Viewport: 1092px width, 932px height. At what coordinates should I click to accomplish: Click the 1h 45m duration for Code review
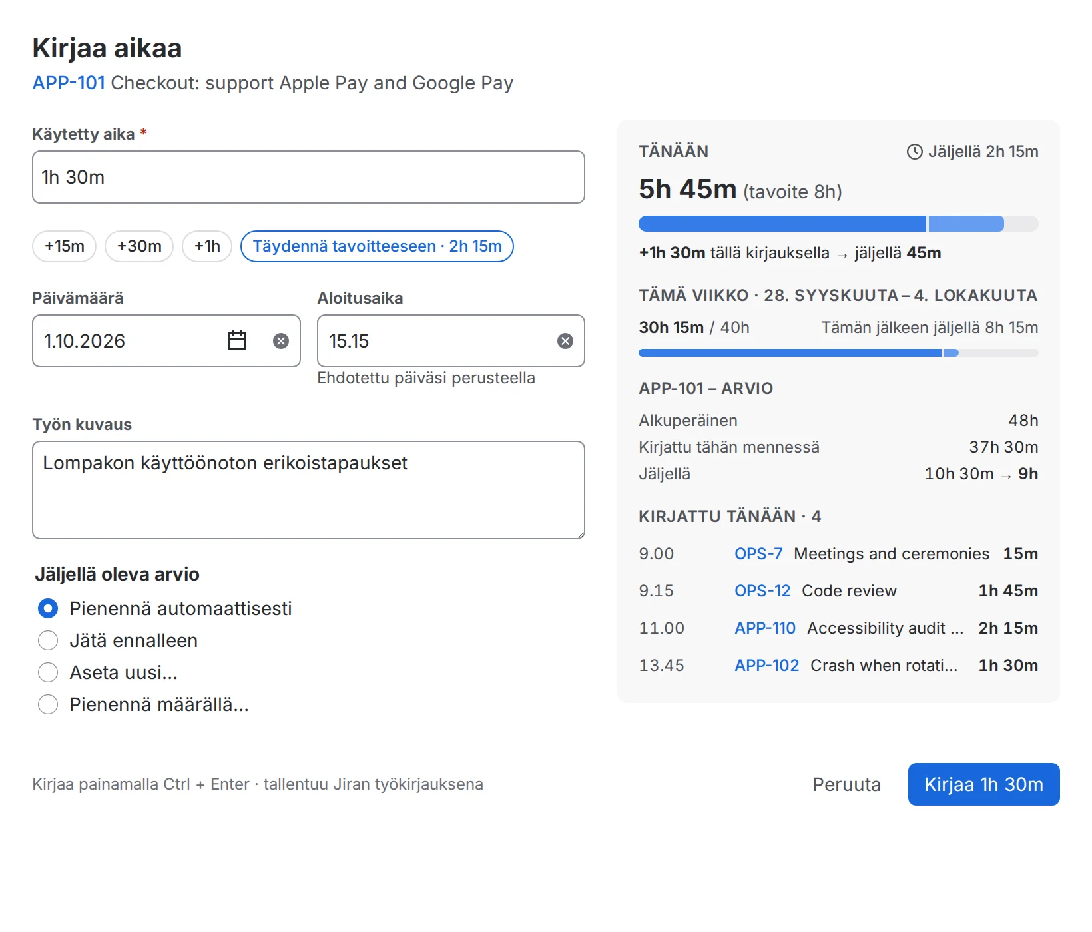(1008, 591)
